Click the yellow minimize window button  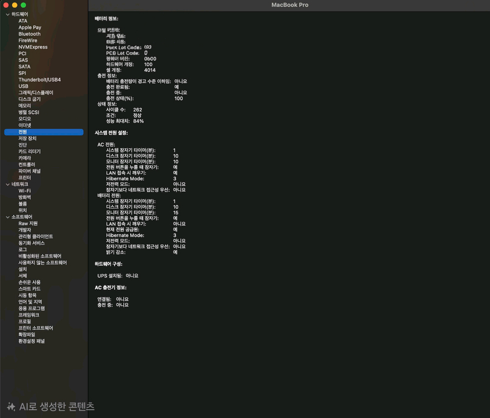14,5
